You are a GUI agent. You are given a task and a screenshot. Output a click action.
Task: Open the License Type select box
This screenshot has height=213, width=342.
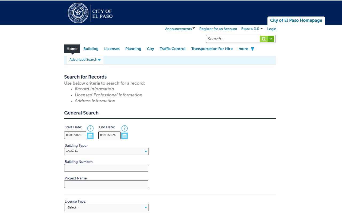(106, 207)
